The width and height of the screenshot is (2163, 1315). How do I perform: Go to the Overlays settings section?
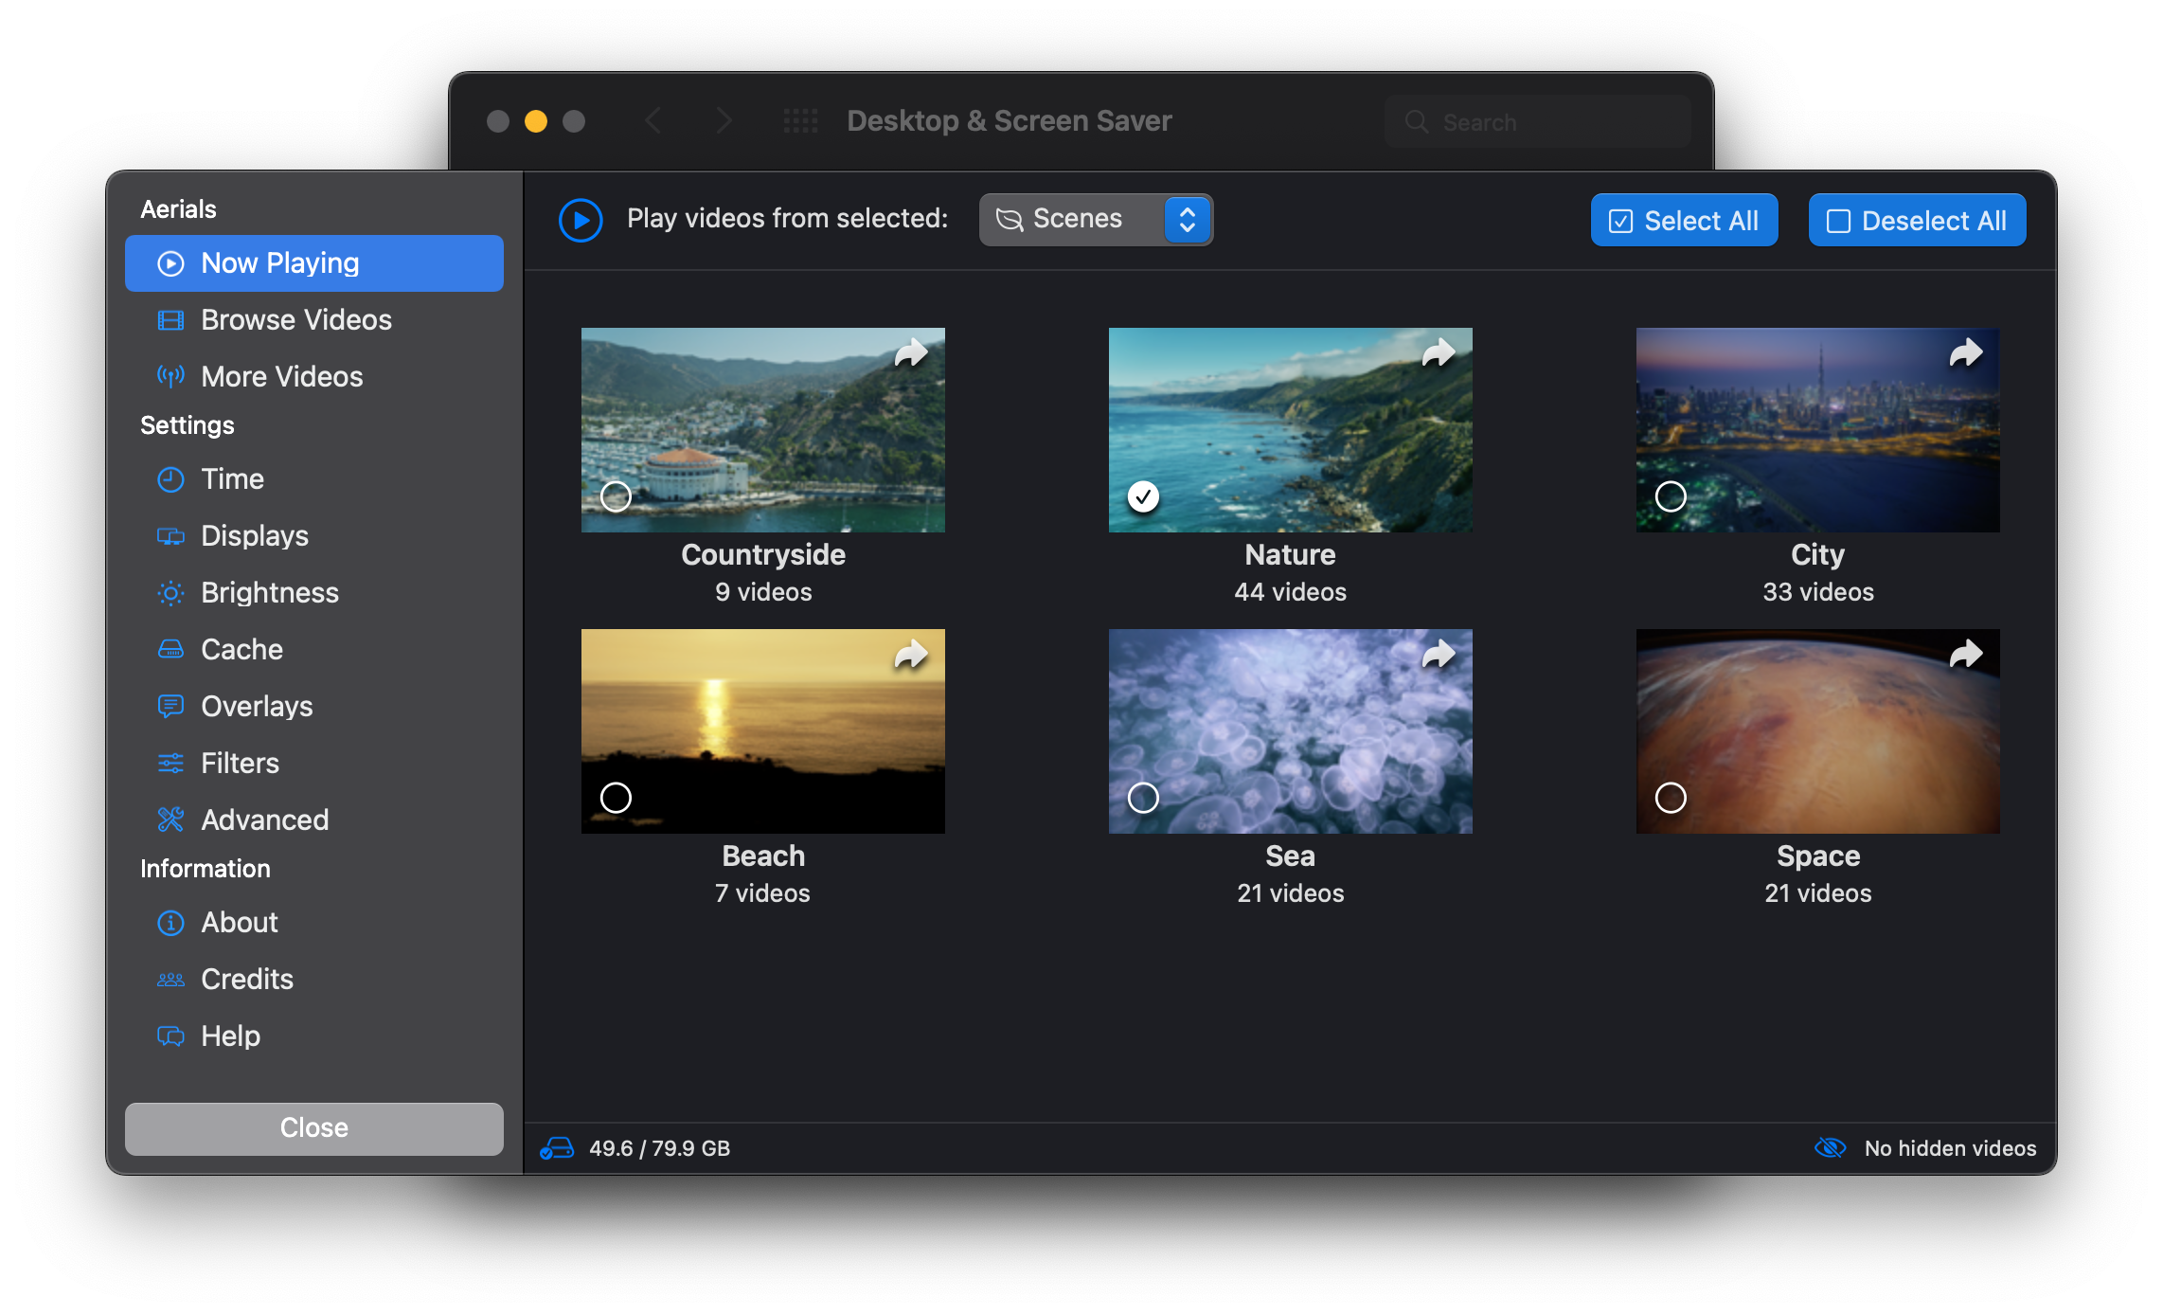click(257, 707)
